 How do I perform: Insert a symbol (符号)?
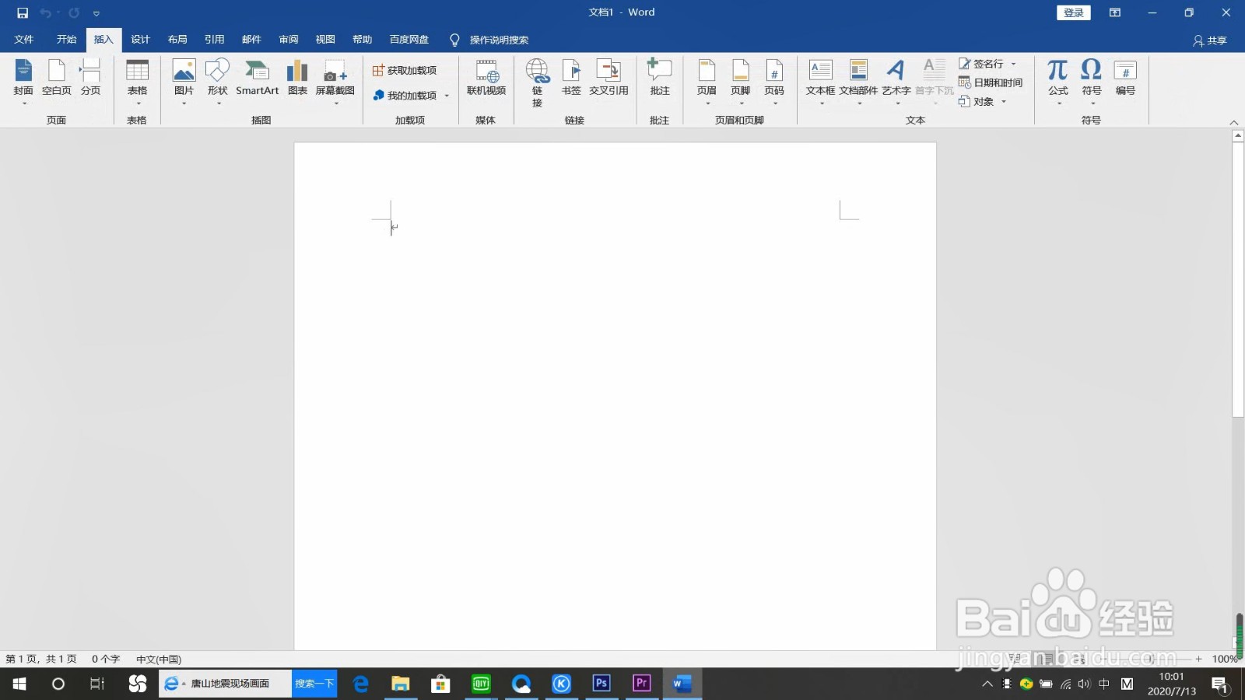coord(1091,82)
